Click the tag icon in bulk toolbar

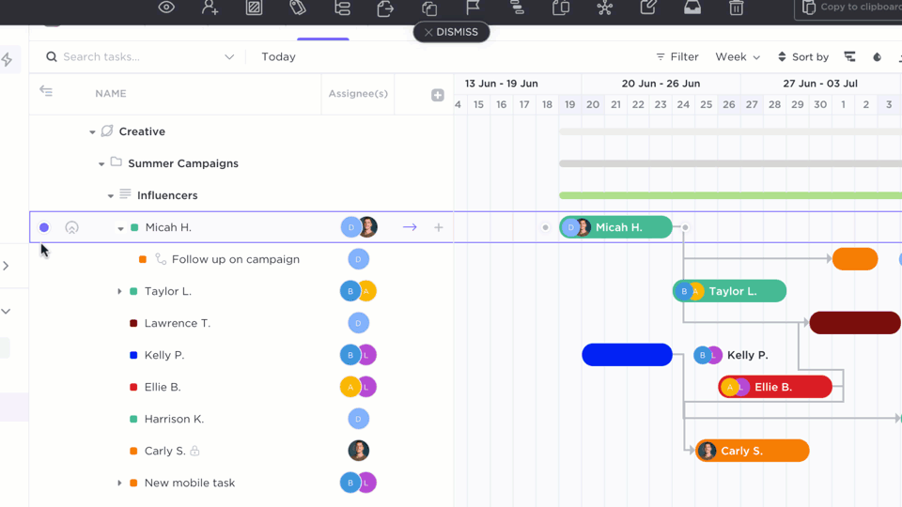[x=298, y=8]
